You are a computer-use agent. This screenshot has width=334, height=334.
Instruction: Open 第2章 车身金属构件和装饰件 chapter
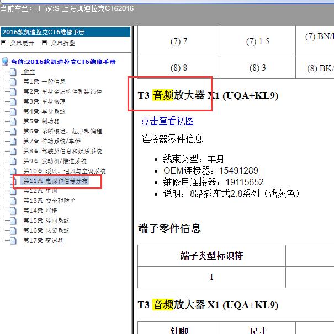[62, 91]
